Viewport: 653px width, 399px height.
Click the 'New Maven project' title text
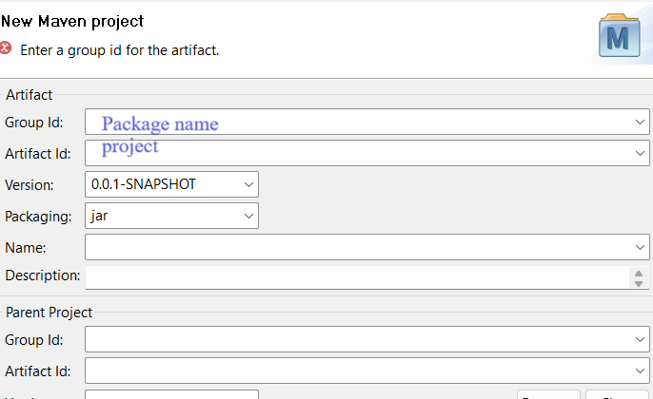coord(72,22)
